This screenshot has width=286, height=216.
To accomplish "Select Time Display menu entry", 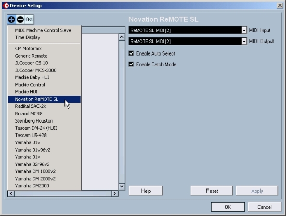I will click(44, 37).
